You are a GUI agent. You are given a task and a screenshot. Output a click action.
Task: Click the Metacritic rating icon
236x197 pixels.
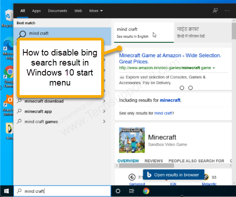206,177
